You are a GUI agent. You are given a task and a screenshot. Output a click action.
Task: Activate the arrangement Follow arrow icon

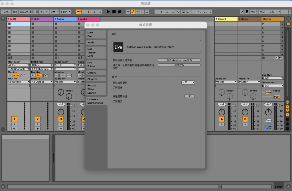[137, 12]
